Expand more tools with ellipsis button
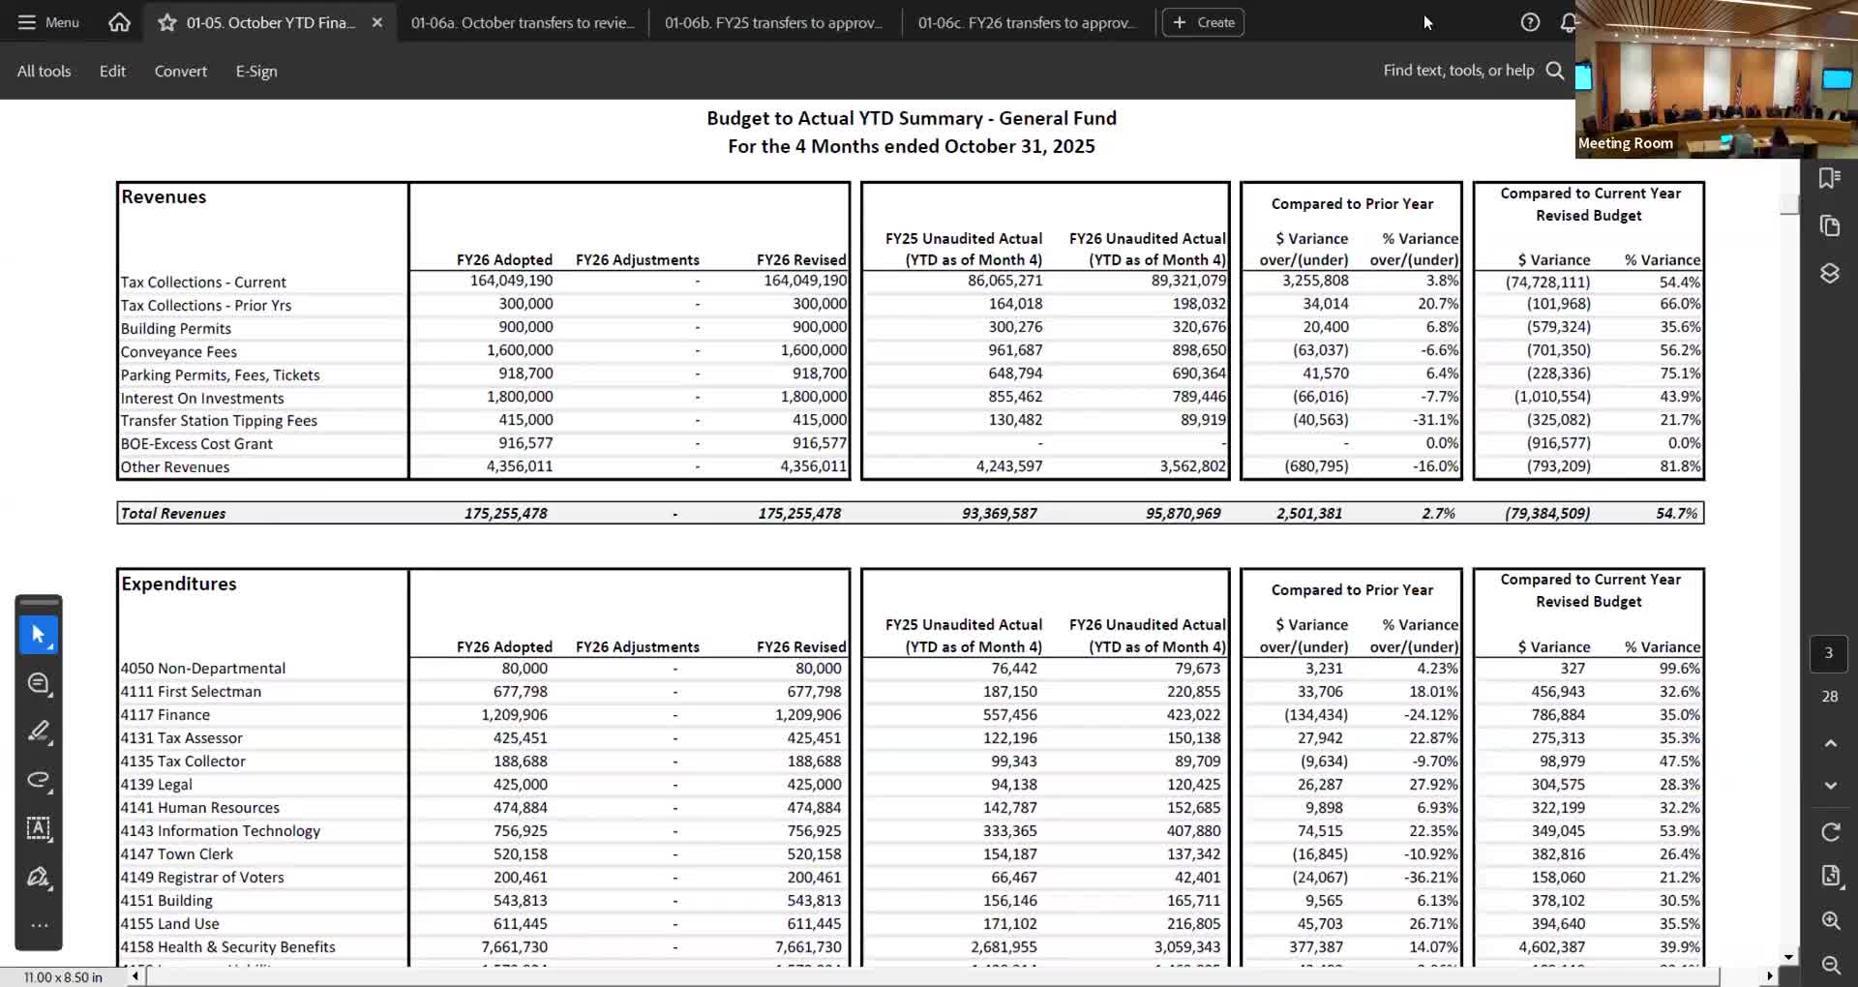1858x987 pixels. coord(39,925)
